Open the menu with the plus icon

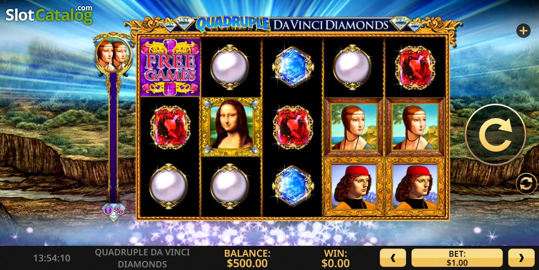[523, 31]
